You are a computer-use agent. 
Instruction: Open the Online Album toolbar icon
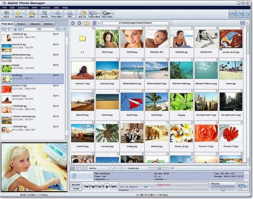[94, 14]
